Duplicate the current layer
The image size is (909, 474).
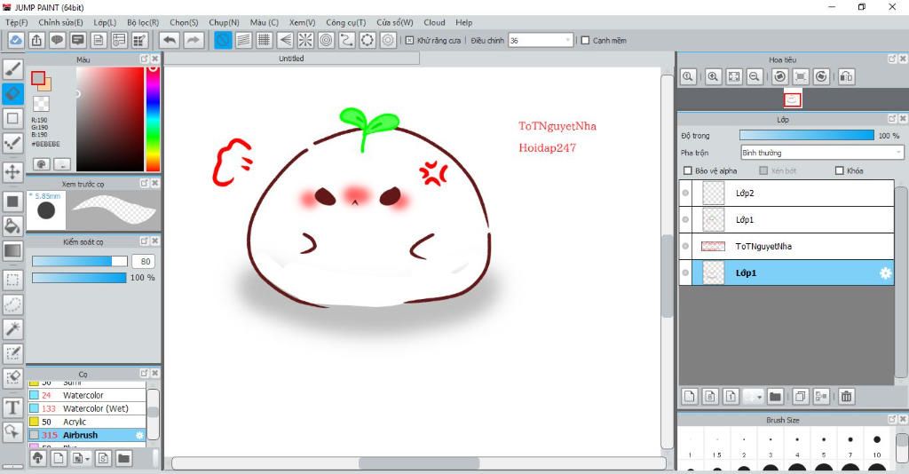pos(800,397)
